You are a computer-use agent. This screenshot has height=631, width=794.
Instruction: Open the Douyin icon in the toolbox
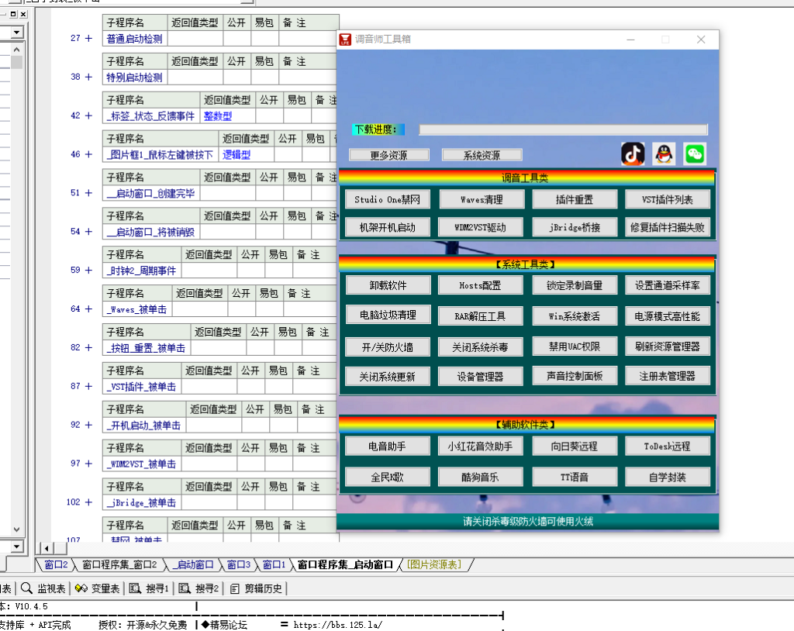(632, 153)
